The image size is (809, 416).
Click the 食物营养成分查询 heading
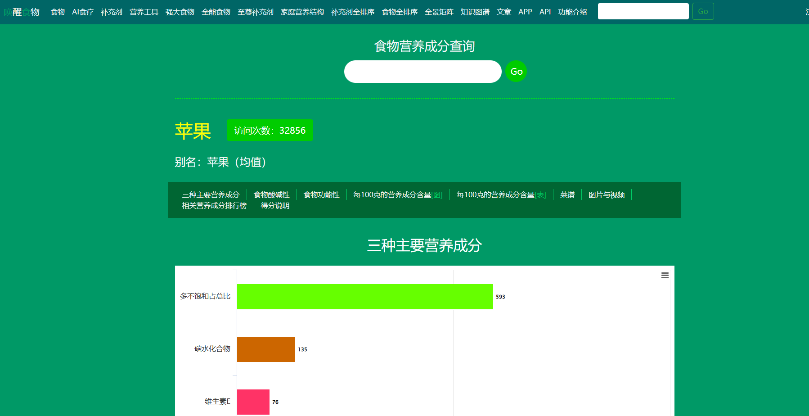coord(424,46)
